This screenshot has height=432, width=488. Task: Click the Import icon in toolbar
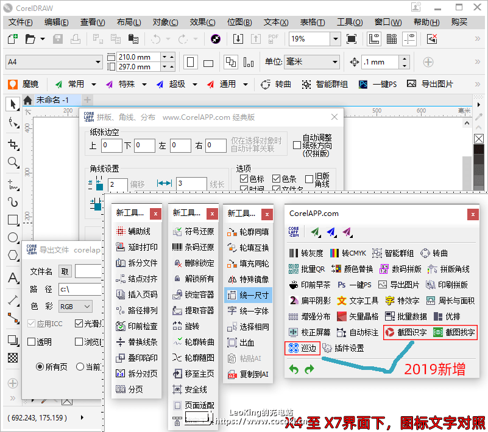(x=238, y=39)
